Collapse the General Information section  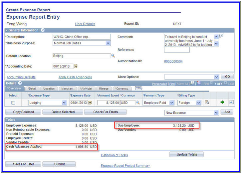click(x=7, y=30)
